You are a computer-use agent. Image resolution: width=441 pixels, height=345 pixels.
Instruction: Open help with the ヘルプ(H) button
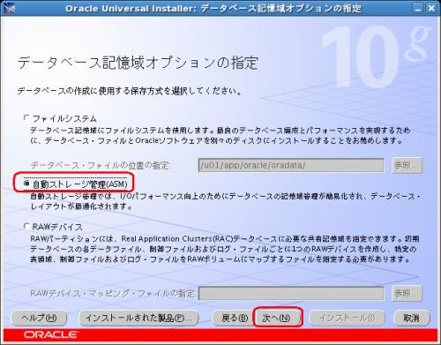(39, 318)
